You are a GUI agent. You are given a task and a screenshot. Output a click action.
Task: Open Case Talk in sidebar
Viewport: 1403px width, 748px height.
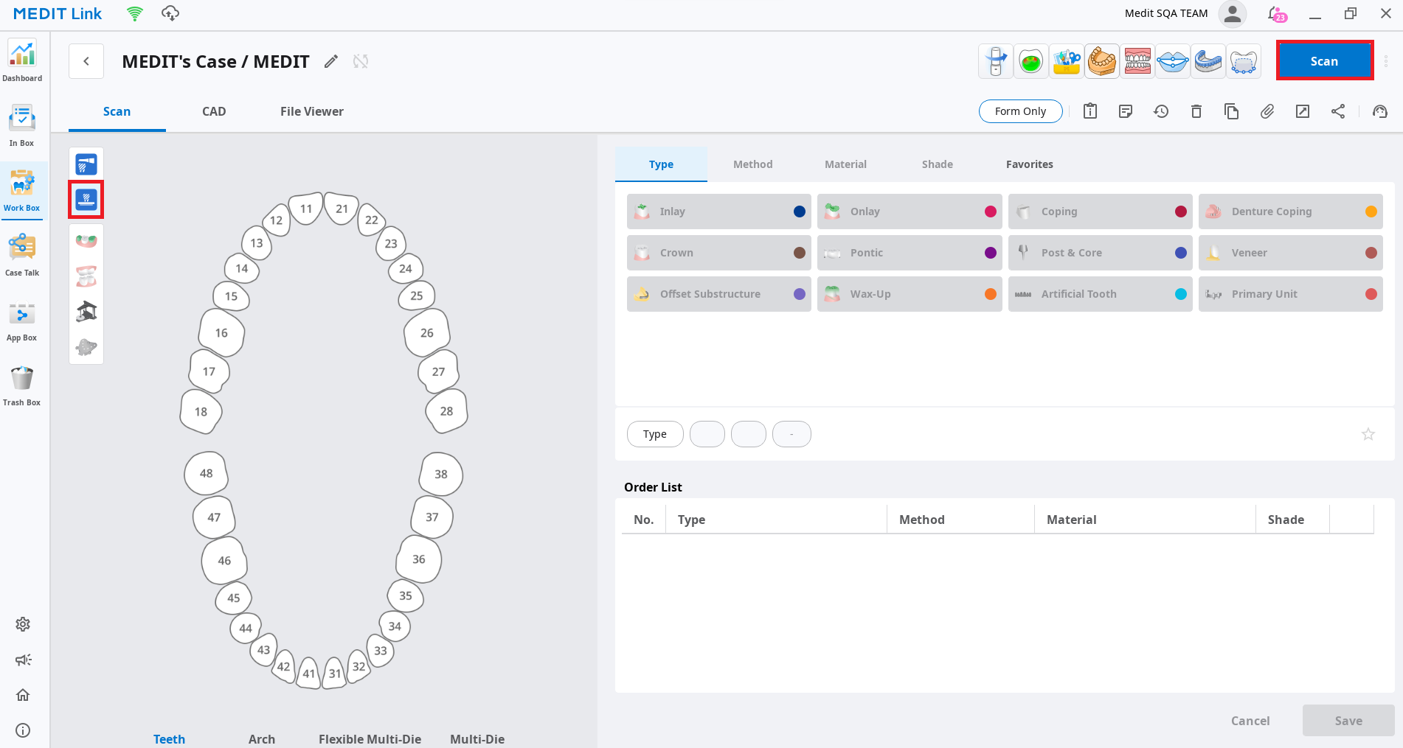pos(22,255)
